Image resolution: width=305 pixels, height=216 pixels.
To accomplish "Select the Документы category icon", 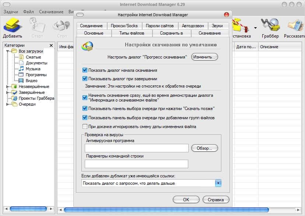I will [x=21, y=63].
